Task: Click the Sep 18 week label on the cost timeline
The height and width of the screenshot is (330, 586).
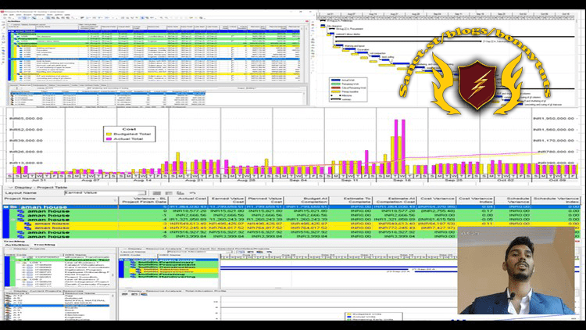Action: pyautogui.click(x=402, y=181)
